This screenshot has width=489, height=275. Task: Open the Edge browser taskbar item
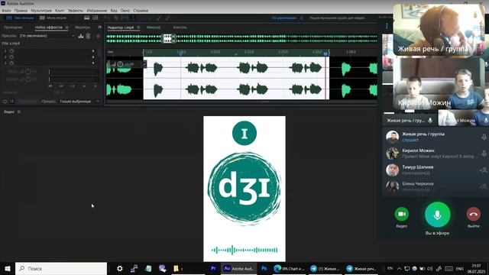(x=290, y=268)
